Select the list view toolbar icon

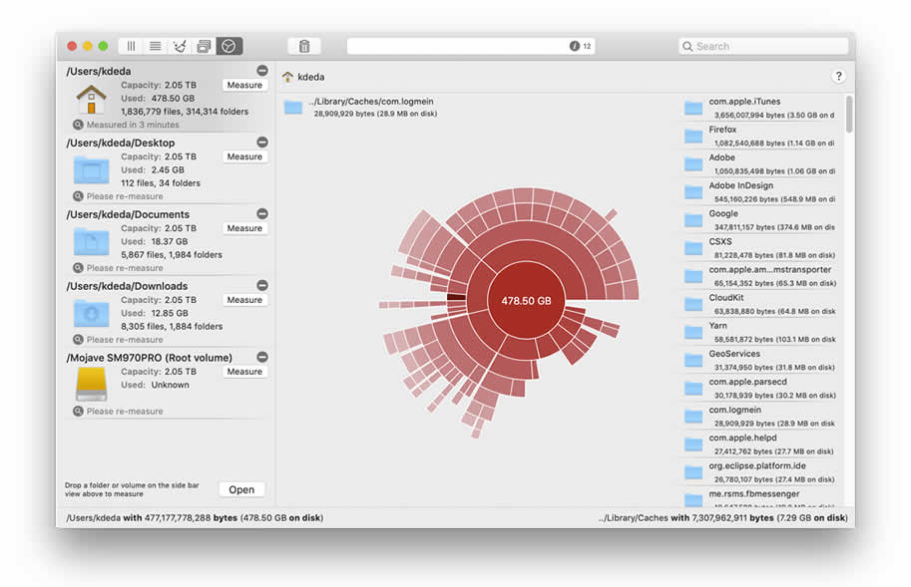tap(155, 46)
